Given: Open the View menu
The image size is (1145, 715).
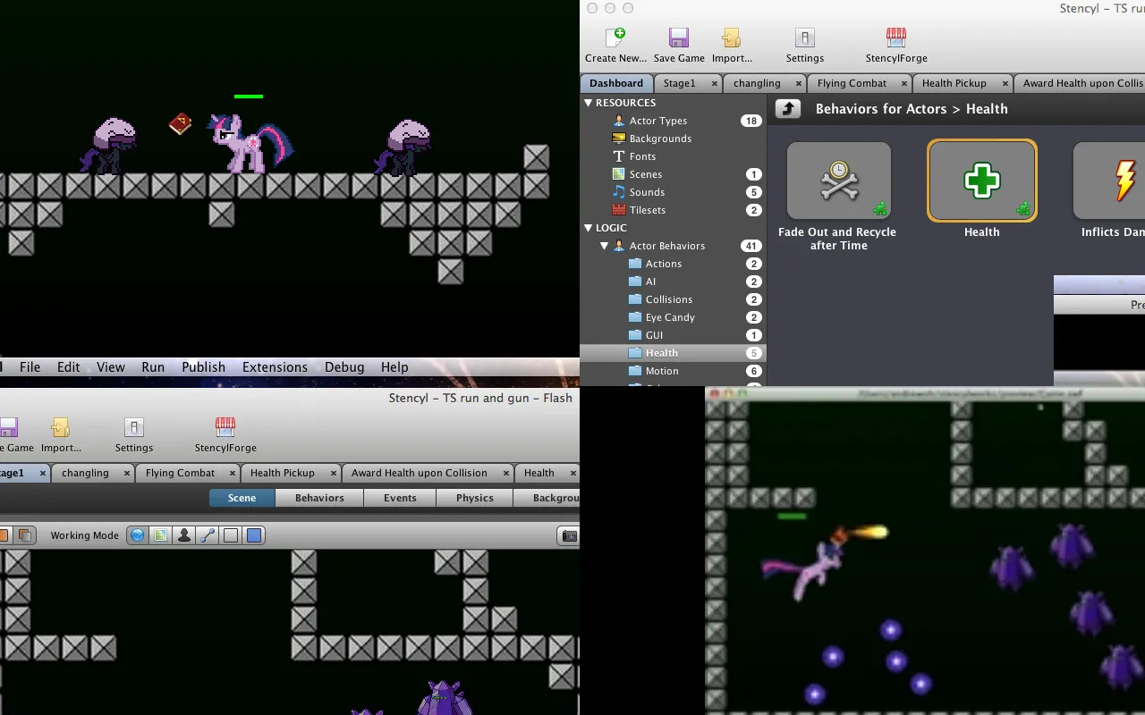Looking at the screenshot, I should 111,366.
